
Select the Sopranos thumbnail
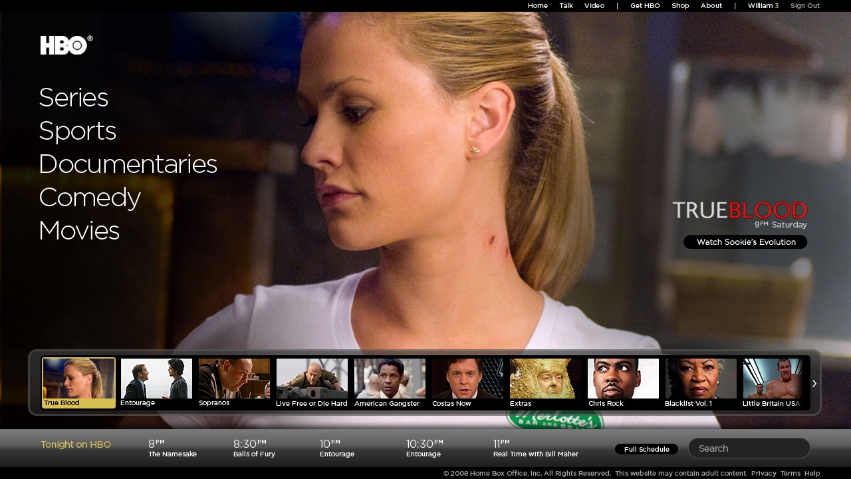(x=234, y=383)
